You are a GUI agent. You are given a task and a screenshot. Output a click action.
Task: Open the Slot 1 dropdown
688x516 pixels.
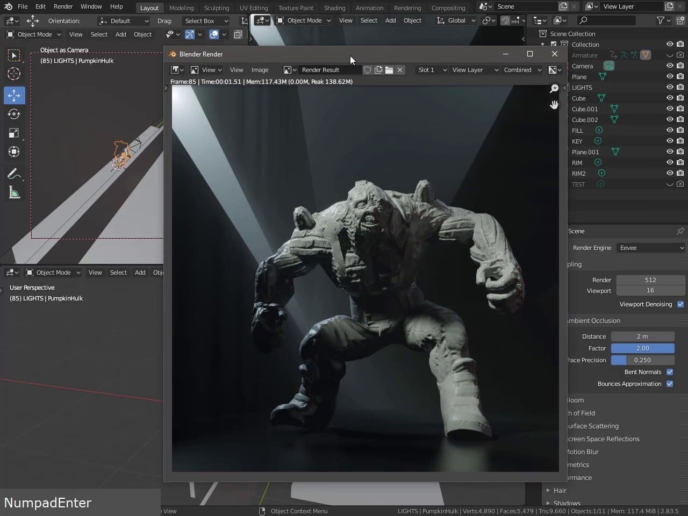pyautogui.click(x=432, y=70)
